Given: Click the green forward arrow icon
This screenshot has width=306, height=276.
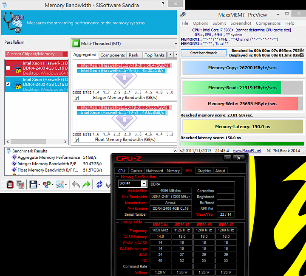Looking at the screenshot, I should [x=86, y=184].
